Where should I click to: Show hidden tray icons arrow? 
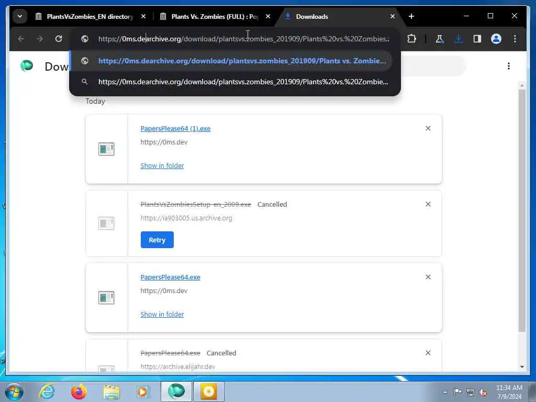[445, 392]
